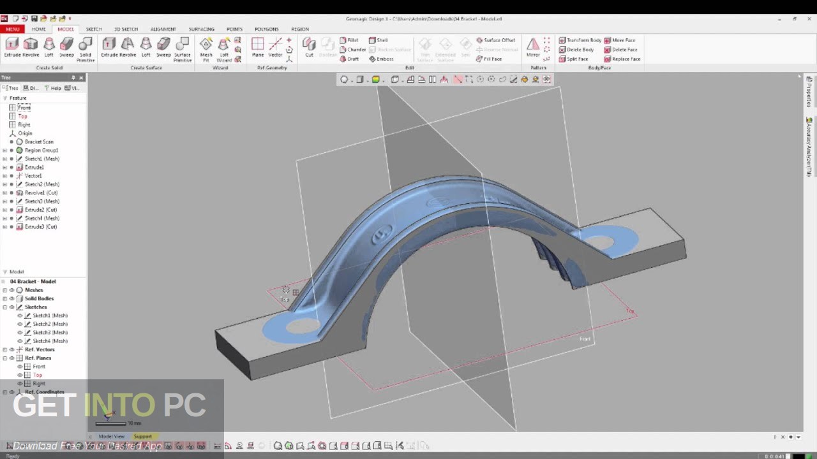Close the Tree panel
The image size is (817, 459).
pos(81,78)
